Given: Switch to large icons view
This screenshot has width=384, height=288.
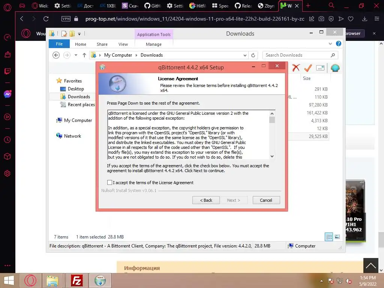Looking at the screenshot, I should coord(337,237).
